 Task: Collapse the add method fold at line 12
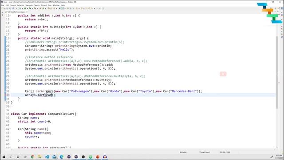(x=10, y=16)
